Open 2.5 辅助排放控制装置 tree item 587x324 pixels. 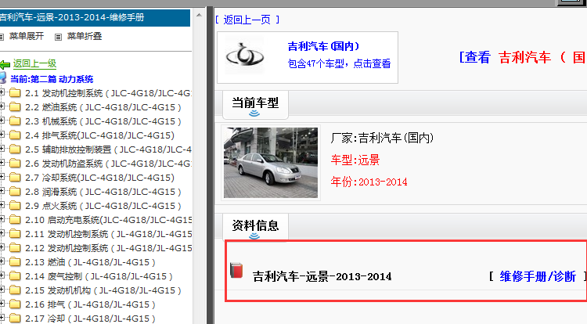pyautogui.click(x=108, y=149)
